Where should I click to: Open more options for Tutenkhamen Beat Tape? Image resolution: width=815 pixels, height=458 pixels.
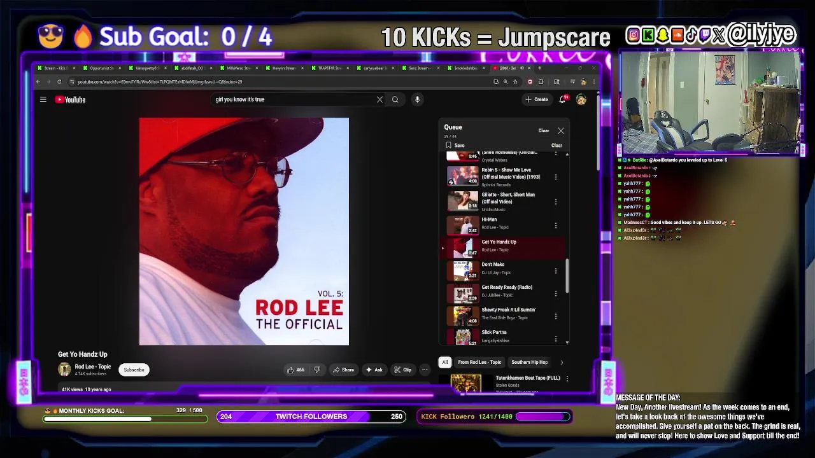(567, 378)
